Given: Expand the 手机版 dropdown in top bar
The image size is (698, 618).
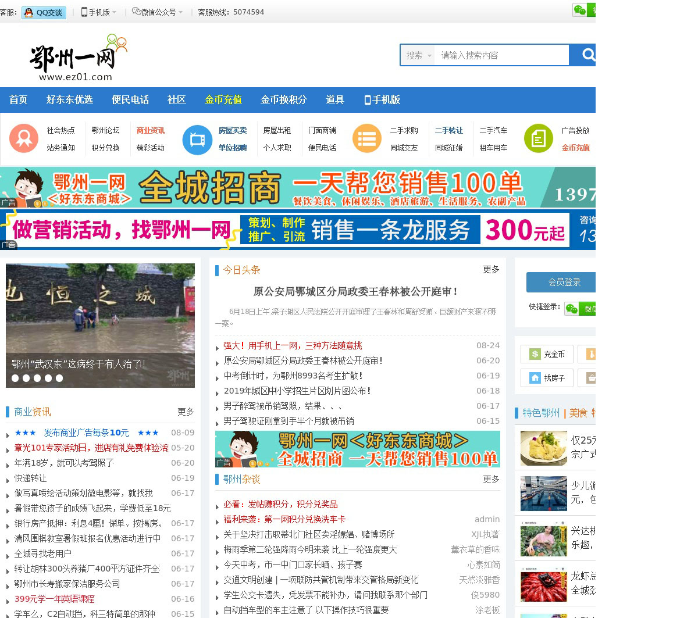Looking at the screenshot, I should pos(99,12).
